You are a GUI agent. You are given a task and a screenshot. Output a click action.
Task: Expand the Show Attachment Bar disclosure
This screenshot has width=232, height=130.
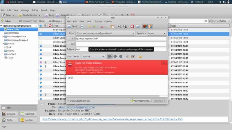click(x=79, y=101)
